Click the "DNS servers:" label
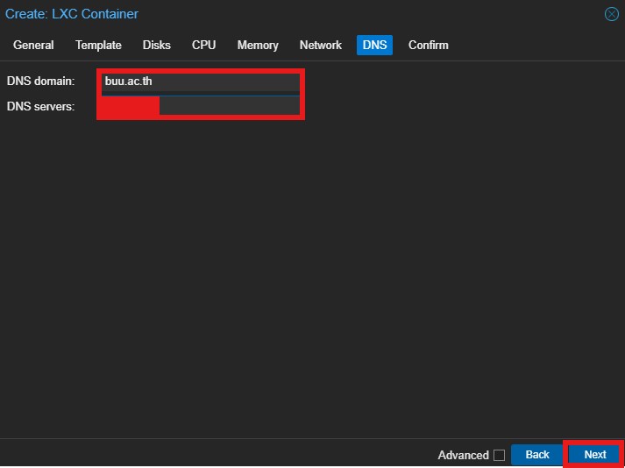The width and height of the screenshot is (625, 468). point(41,106)
